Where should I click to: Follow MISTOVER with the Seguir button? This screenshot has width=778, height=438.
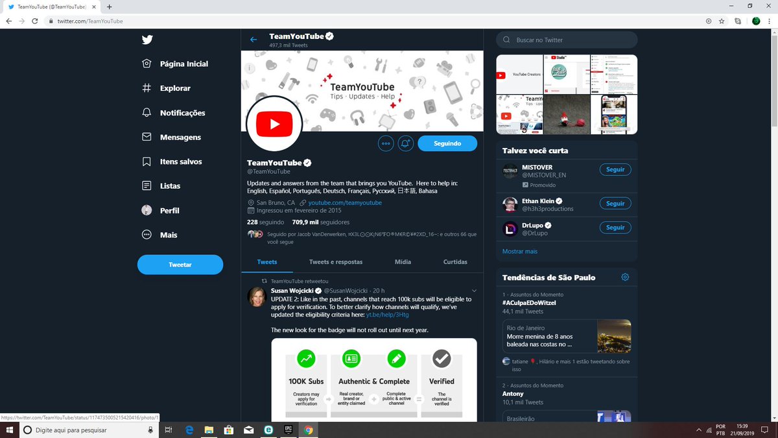(615, 169)
